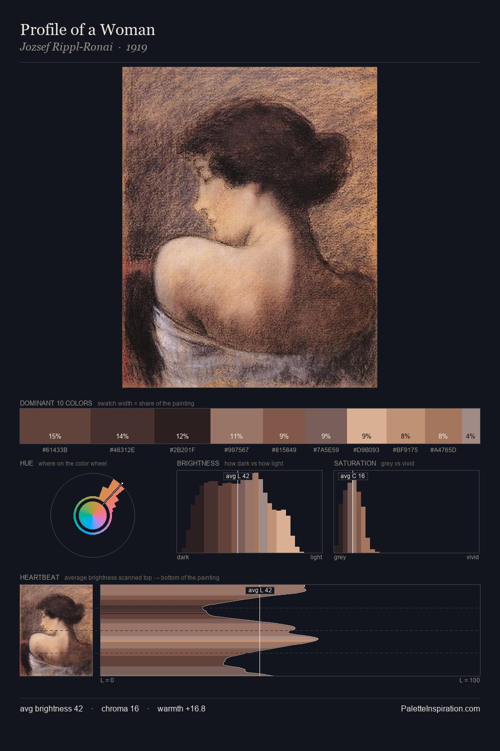Click the #997567 11% swatch
This screenshot has width=500, height=751.
pyautogui.click(x=236, y=426)
